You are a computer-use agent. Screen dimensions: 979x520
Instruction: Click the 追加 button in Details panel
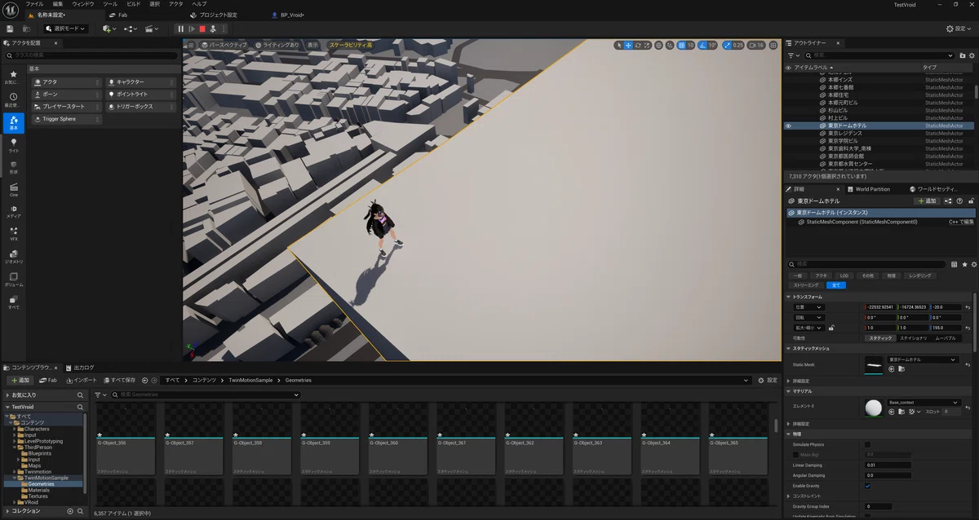(928, 201)
